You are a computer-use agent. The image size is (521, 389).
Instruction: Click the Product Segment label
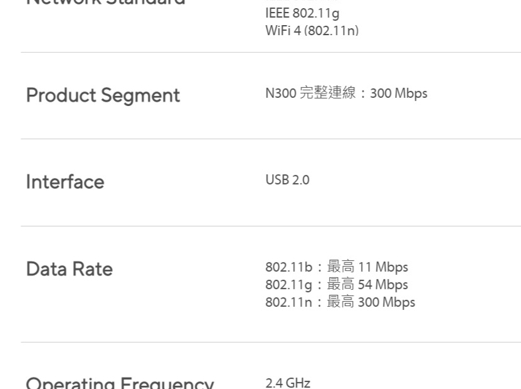pyautogui.click(x=103, y=96)
